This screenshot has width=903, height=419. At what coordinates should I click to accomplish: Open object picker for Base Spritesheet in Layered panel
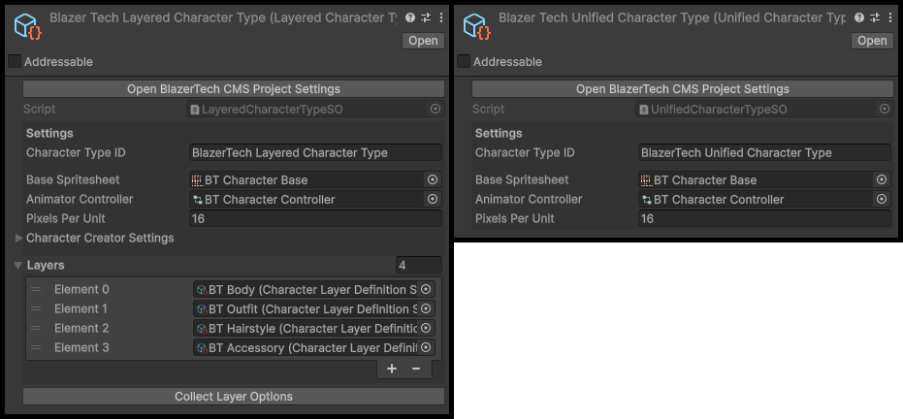(x=433, y=179)
